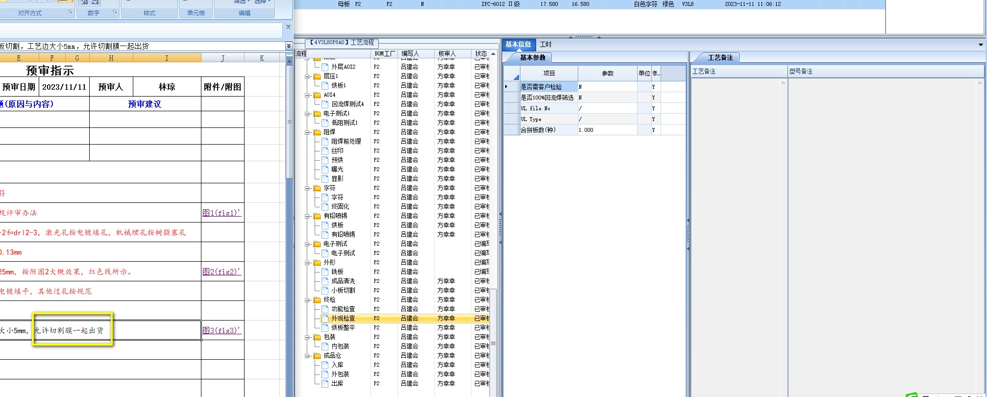Click the document icon beside 铣板

[x=325, y=272]
